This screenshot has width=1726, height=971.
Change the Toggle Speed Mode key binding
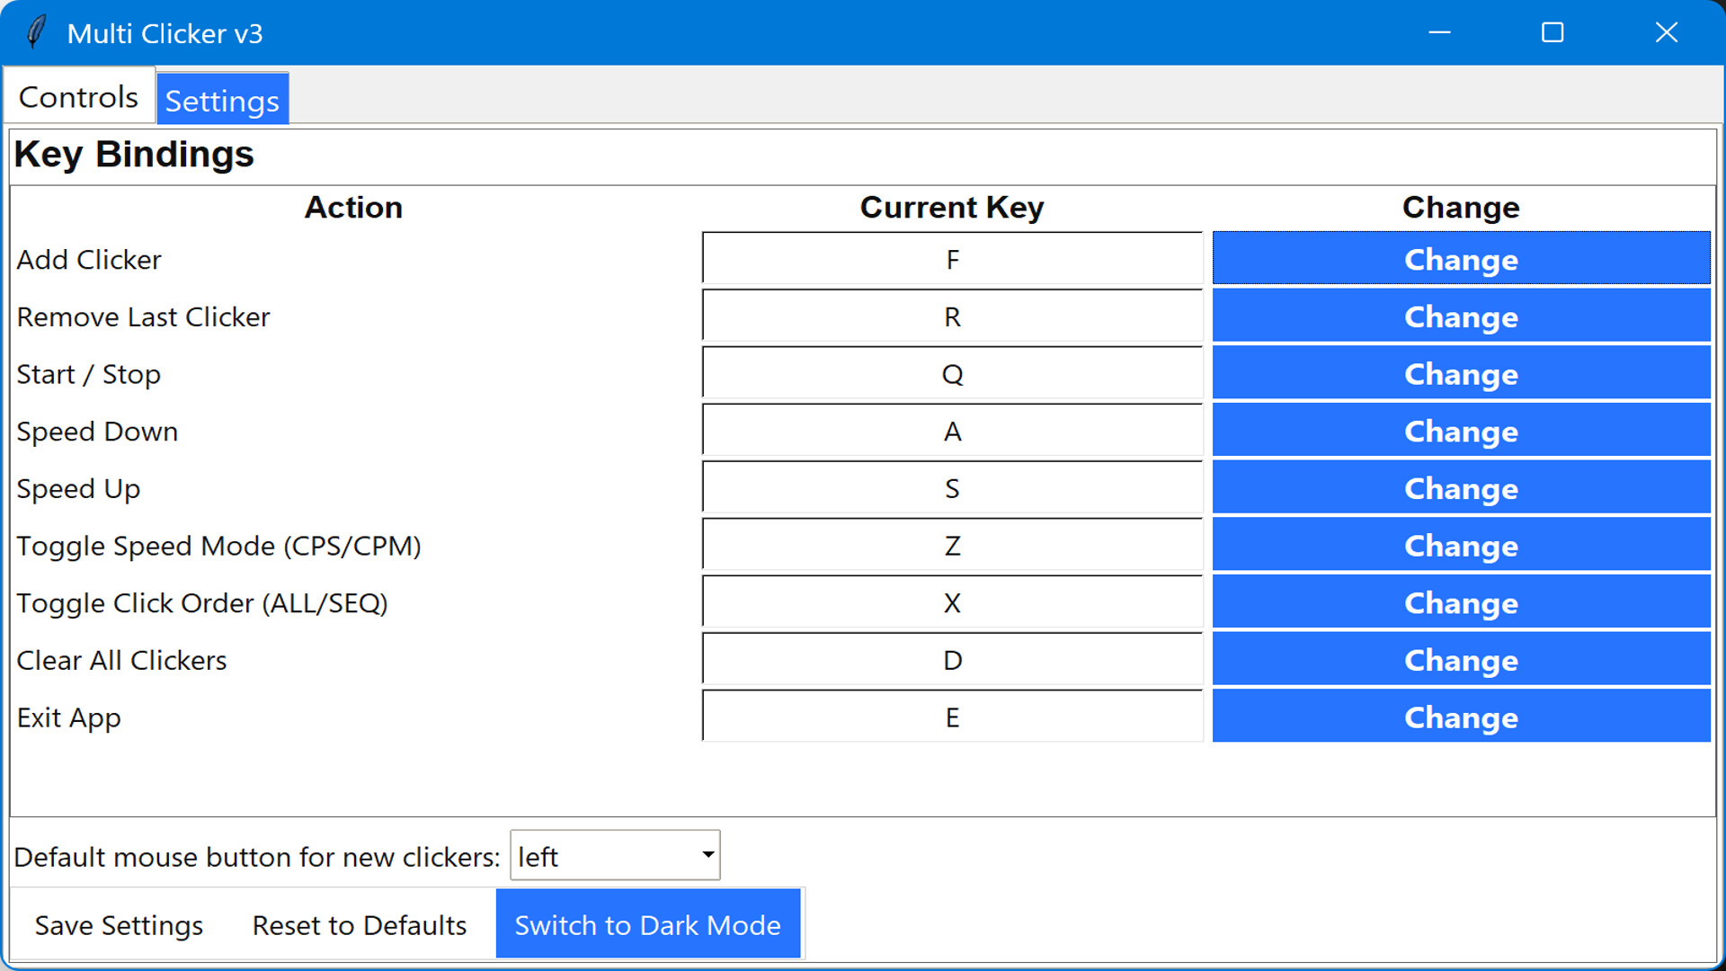point(1459,546)
